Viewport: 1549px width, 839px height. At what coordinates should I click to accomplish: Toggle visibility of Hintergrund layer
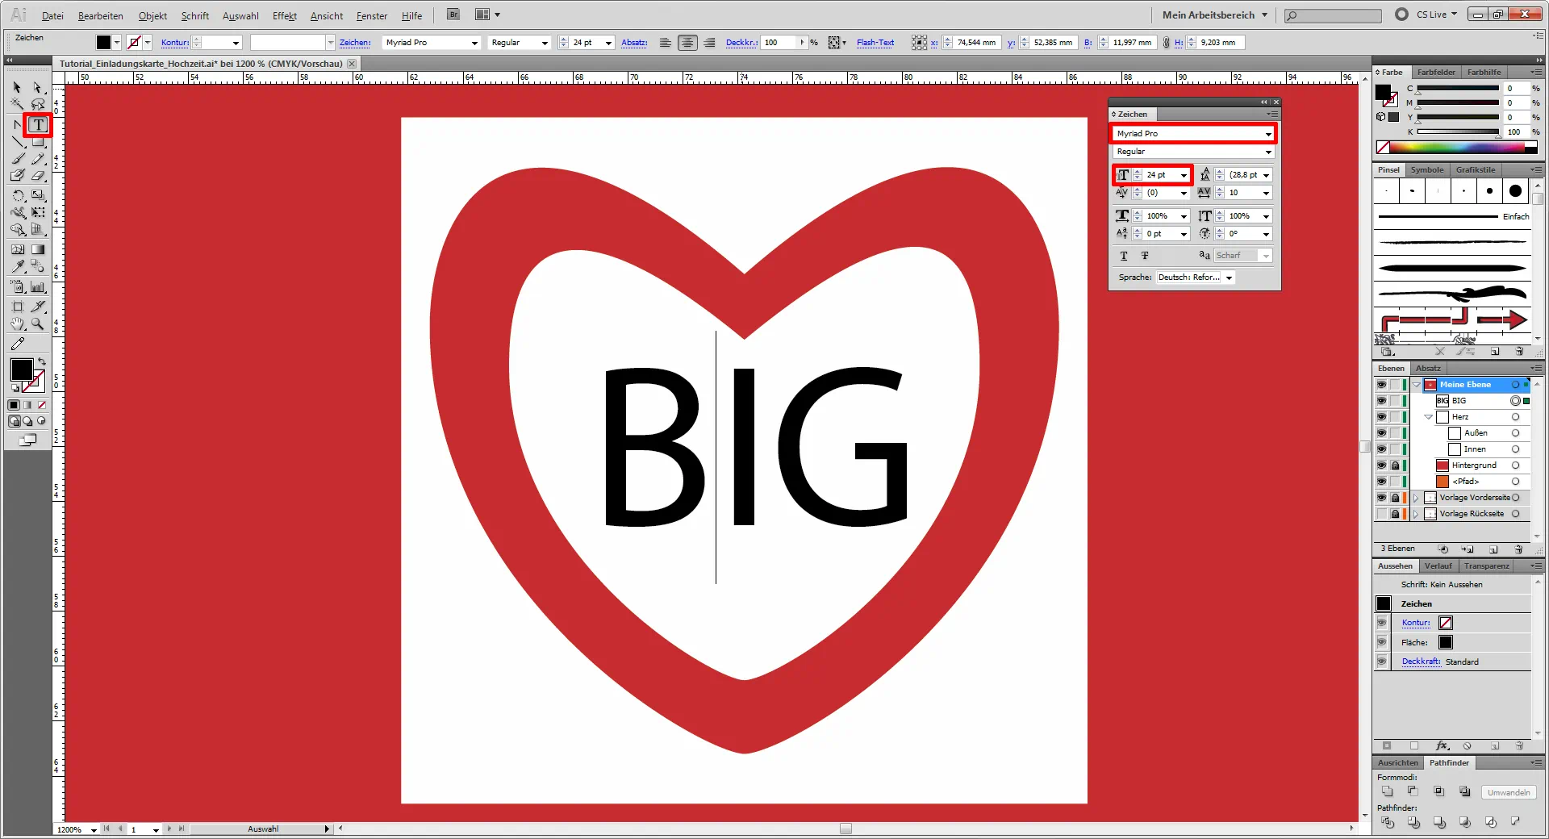[1381, 465]
